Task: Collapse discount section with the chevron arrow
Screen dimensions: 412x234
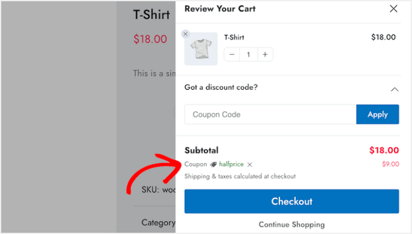Action: coord(394,90)
